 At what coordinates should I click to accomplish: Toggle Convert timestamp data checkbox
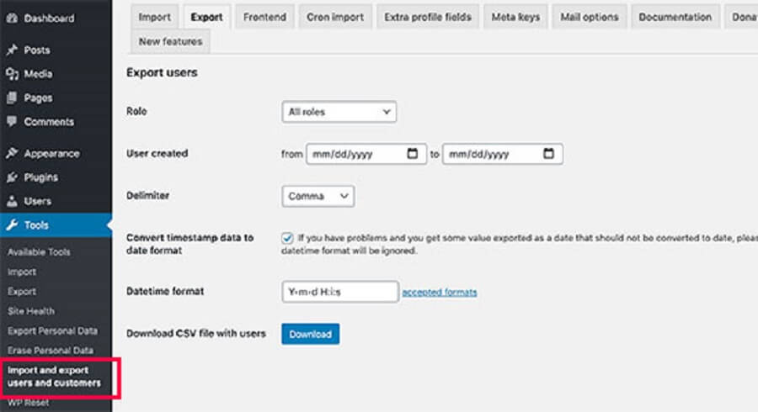pos(287,238)
